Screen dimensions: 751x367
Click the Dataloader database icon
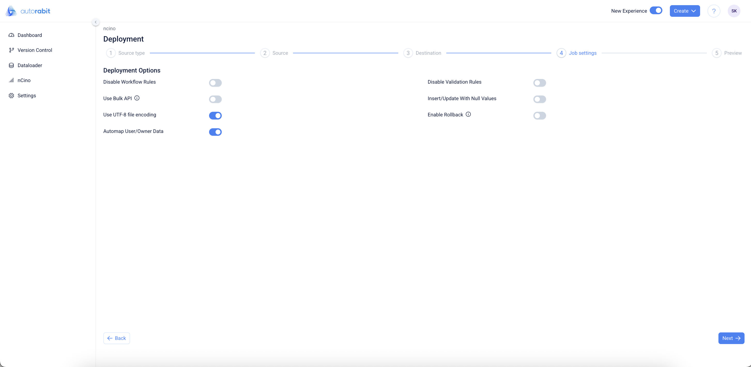tap(11, 66)
